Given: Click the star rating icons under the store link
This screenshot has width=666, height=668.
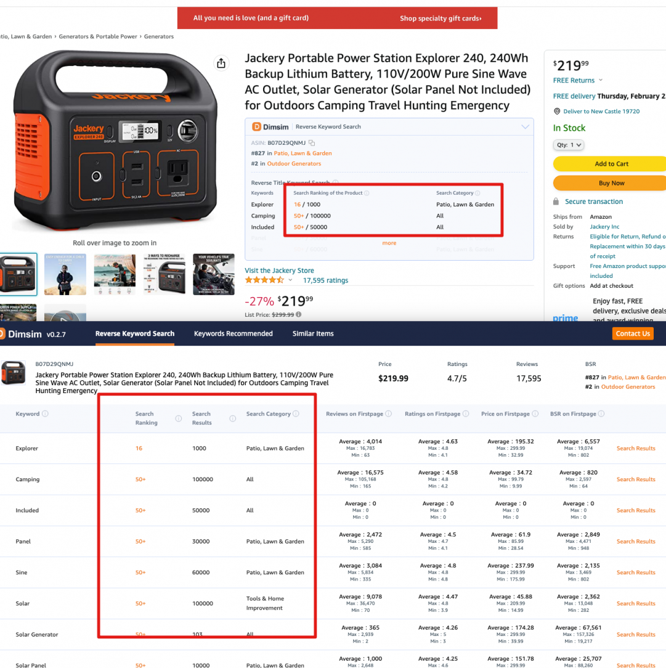Looking at the screenshot, I should coord(264,280).
